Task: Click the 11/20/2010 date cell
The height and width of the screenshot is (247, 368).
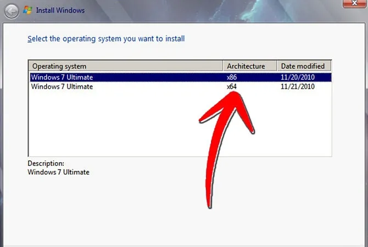Action: pyautogui.click(x=298, y=77)
